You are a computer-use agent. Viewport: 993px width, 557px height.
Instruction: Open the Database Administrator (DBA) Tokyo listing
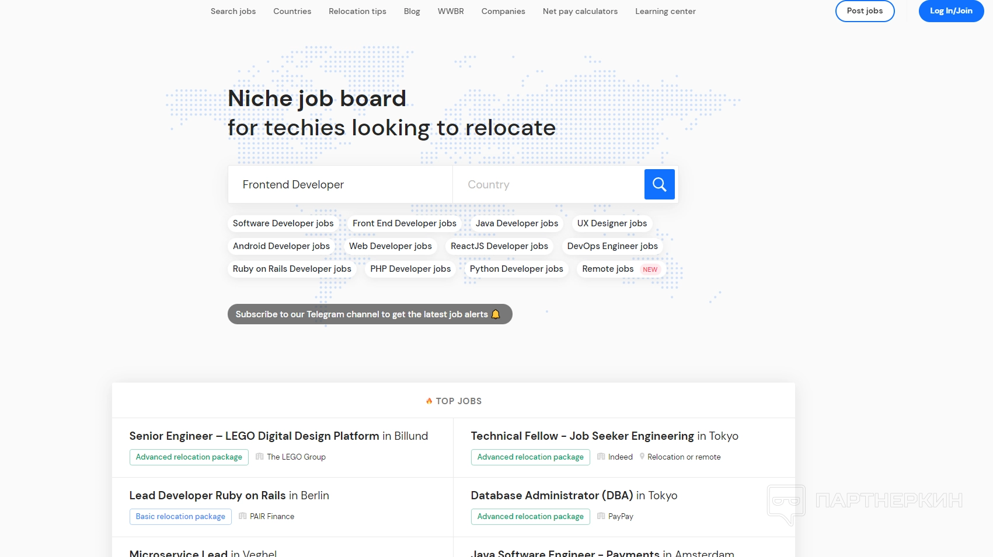point(573,496)
